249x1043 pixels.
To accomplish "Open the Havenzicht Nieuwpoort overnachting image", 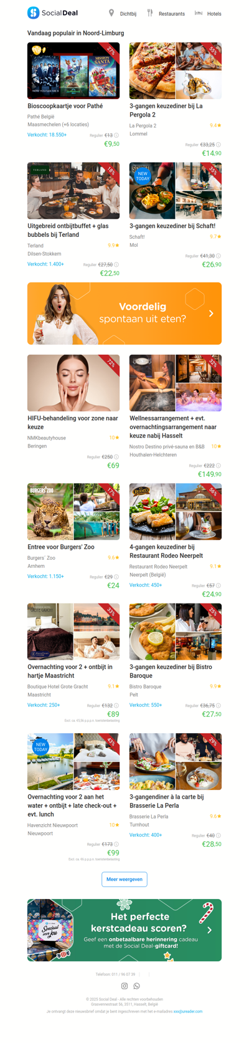I will click(x=73, y=761).
